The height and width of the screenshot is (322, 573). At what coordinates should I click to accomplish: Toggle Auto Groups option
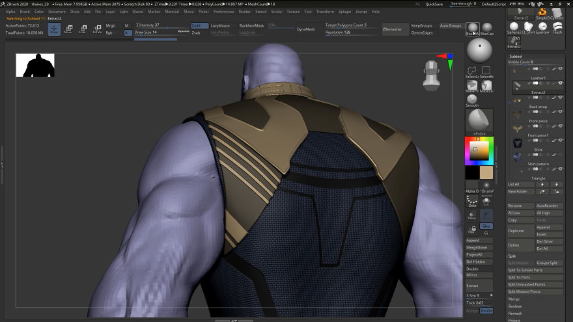(x=450, y=25)
